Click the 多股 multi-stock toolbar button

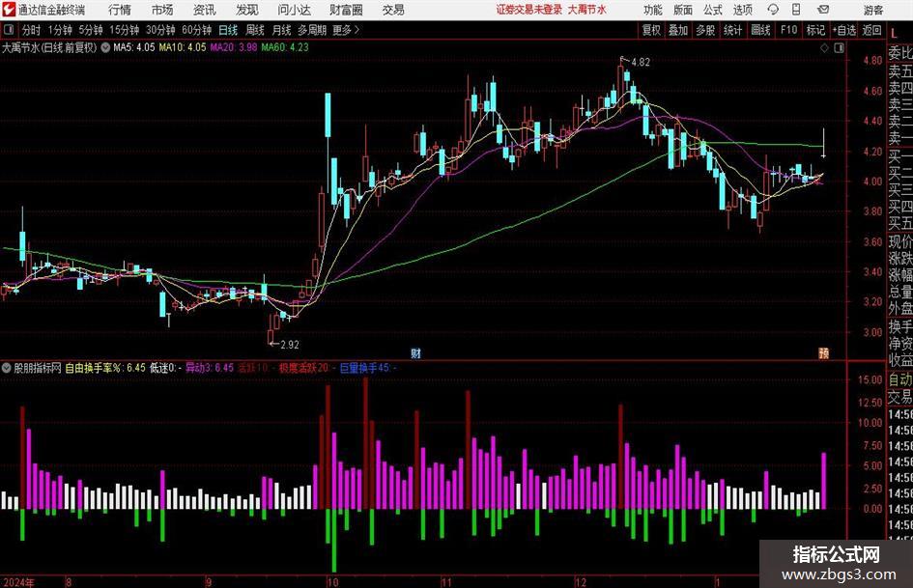tap(705, 30)
